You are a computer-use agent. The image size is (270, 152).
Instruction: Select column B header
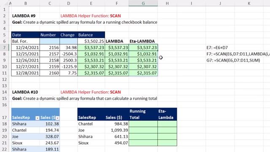coord(25,3)
